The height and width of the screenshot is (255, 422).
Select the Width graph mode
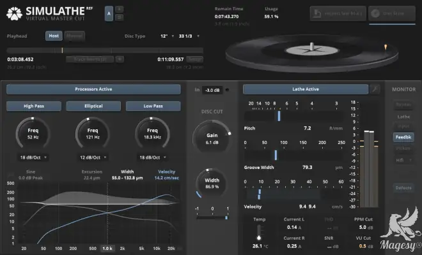[127, 175]
